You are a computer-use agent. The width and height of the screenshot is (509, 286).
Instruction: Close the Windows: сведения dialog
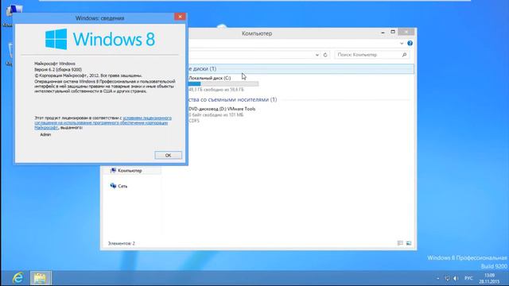[180, 17]
